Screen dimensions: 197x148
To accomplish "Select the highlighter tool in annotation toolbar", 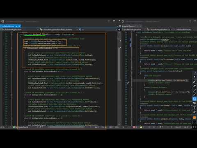I will point(195,86).
